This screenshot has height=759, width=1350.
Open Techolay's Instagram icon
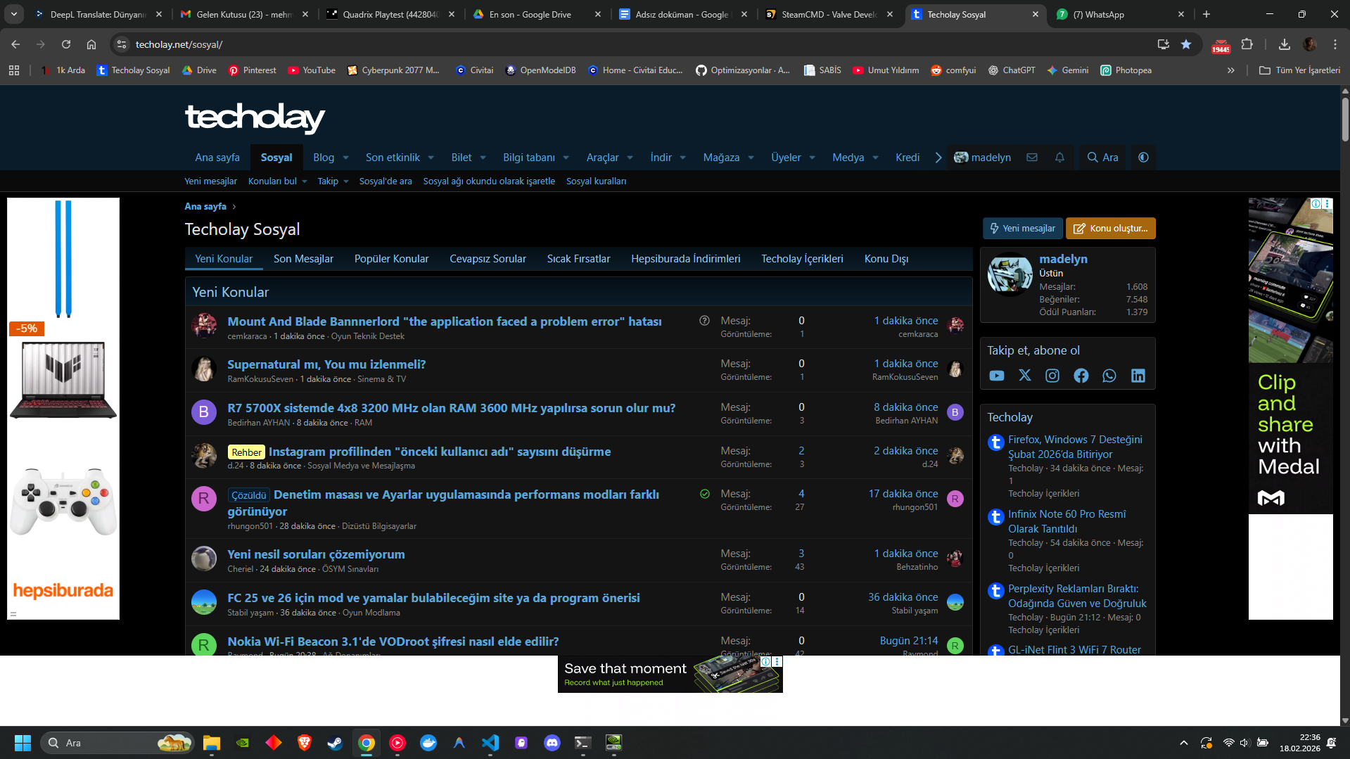pyautogui.click(x=1052, y=376)
